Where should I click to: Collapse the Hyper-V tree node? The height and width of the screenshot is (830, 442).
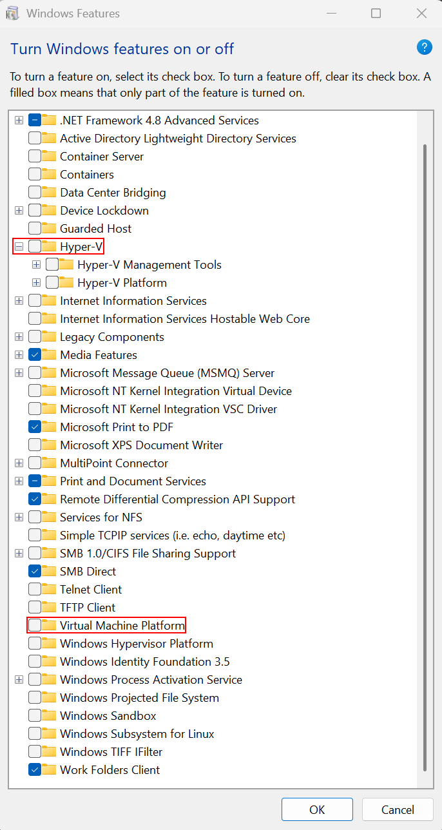[19, 246]
